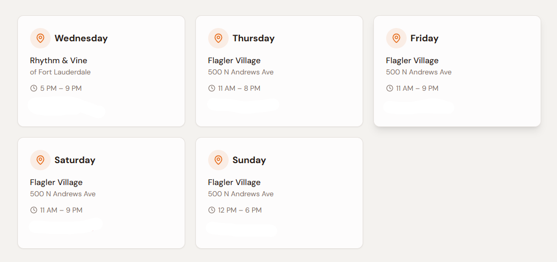Click Sunday's 12 PM – 6 PM hours
557x262 pixels.
click(x=239, y=210)
